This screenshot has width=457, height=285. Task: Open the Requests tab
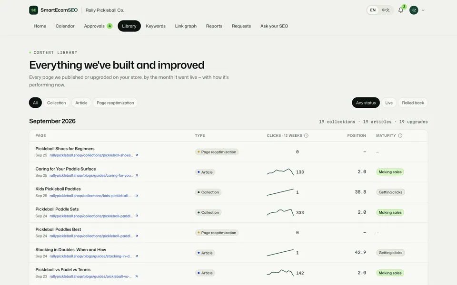click(x=241, y=26)
